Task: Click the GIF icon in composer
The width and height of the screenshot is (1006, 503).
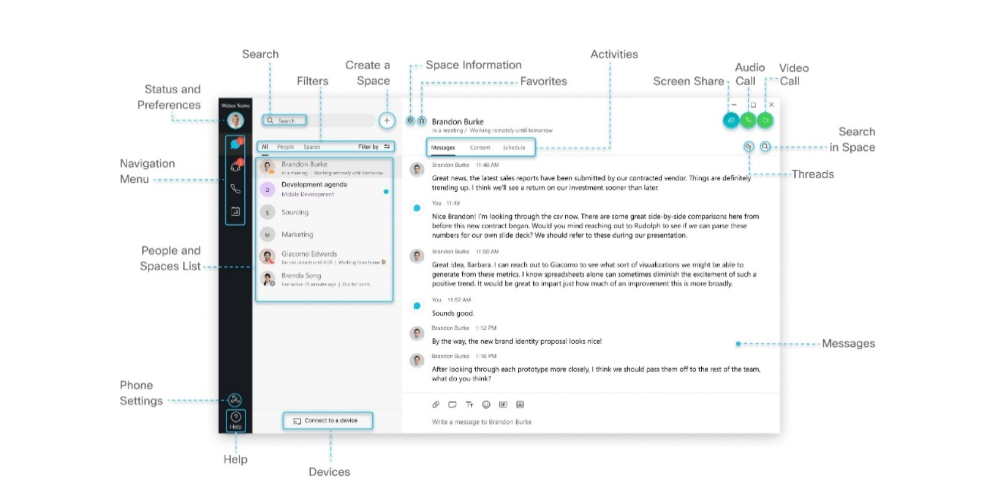Action: (503, 405)
